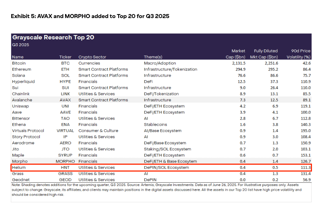Viewport: 321px width, 216px height.
Task: Select Sui's fully diluted cap '26.4'
Action: [x=274, y=88]
